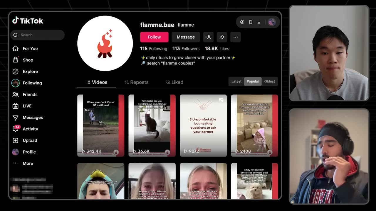Click the Message button
376x211 pixels.
[186, 37]
